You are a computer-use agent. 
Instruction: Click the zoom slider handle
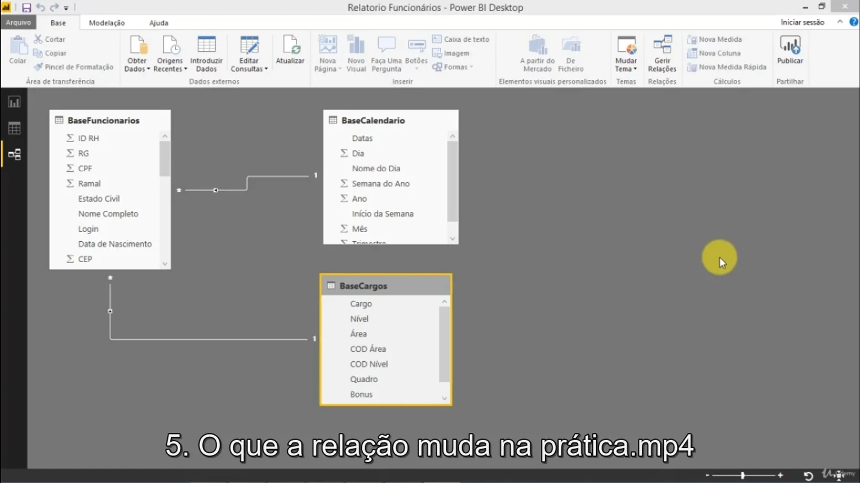pyautogui.click(x=743, y=475)
